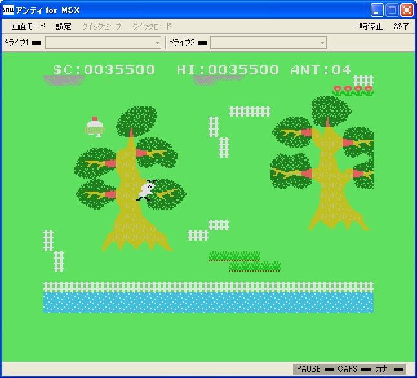Click the white ant character on the tree
This screenshot has height=378, width=417.
[x=147, y=190]
